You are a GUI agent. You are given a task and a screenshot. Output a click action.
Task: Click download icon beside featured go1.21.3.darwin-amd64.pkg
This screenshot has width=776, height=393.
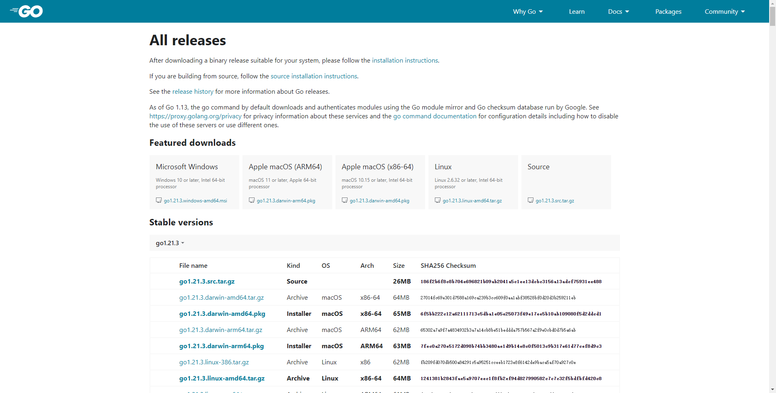point(345,200)
